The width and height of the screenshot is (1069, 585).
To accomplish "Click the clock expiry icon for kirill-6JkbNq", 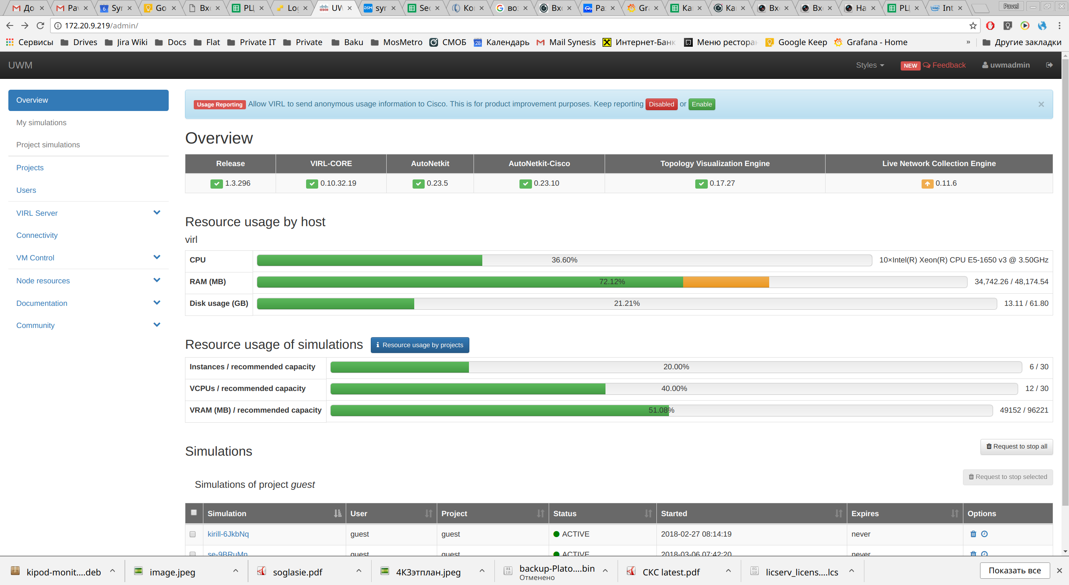I will click(984, 534).
